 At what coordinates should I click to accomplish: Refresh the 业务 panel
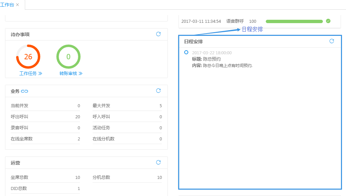[x=158, y=91]
